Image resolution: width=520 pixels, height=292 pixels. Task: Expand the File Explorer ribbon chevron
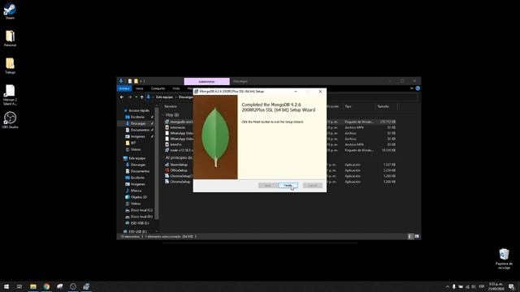[x=412, y=88]
